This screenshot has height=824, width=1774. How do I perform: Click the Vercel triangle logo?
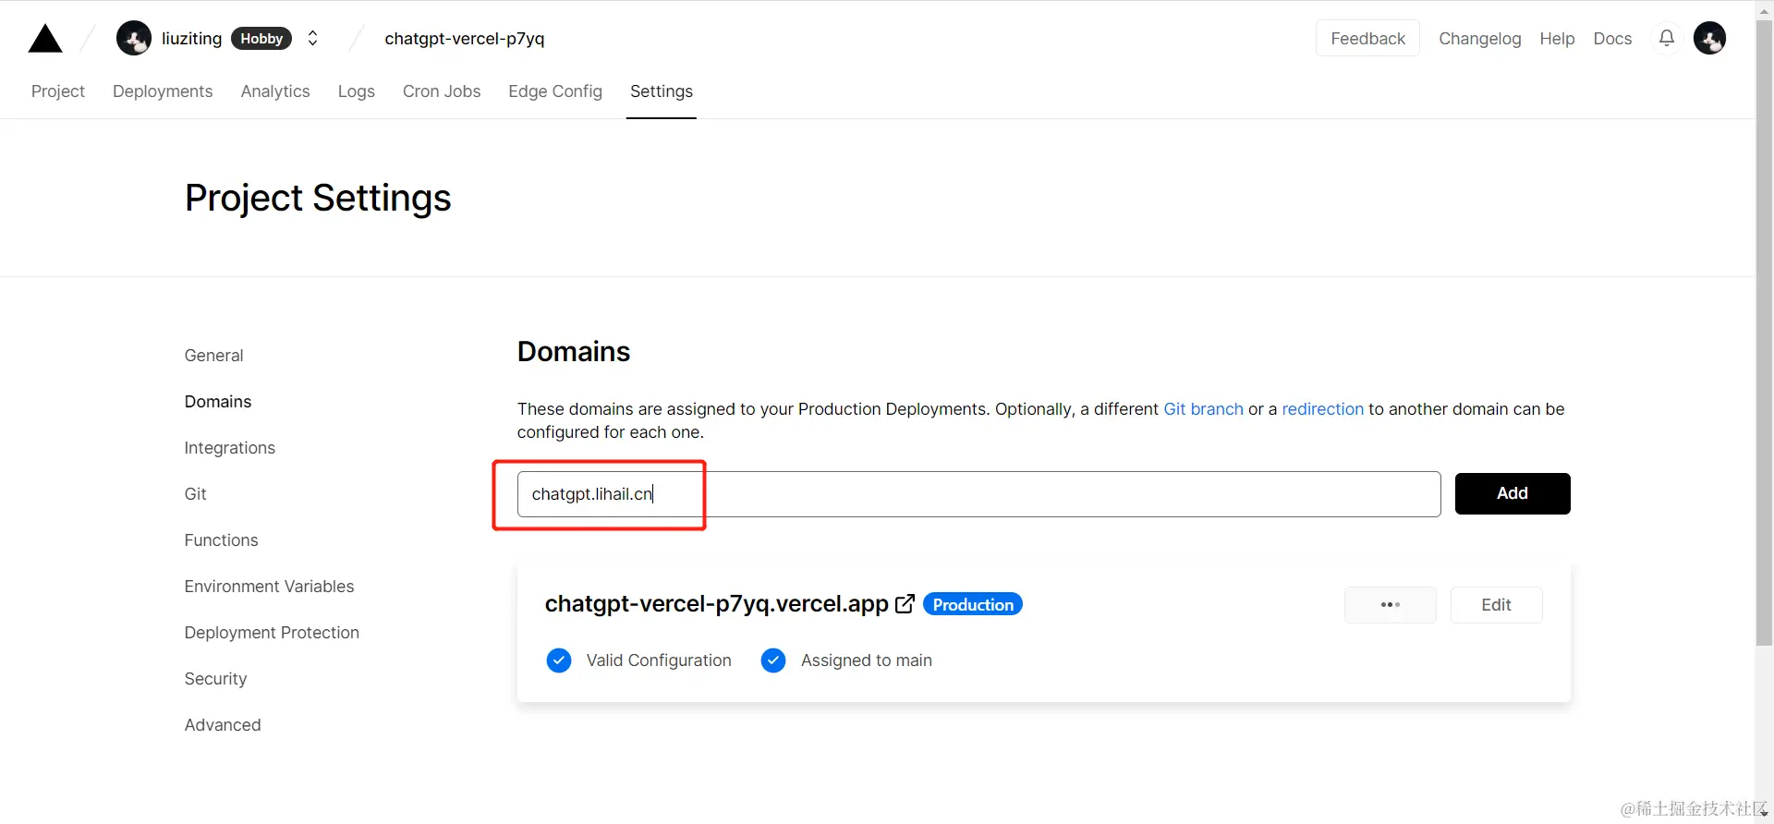[45, 39]
